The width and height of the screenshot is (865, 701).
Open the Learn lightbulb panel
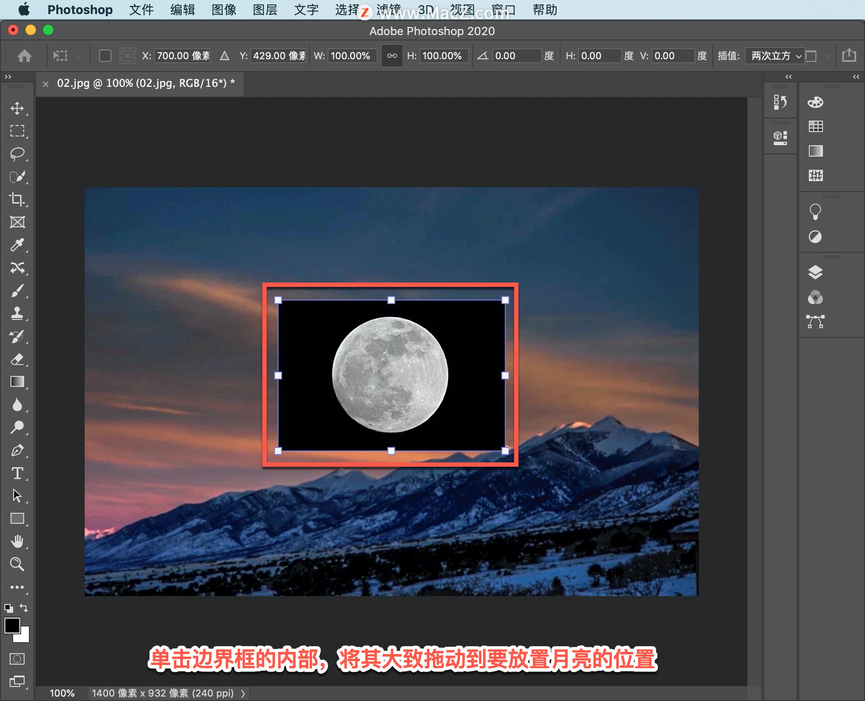(815, 212)
